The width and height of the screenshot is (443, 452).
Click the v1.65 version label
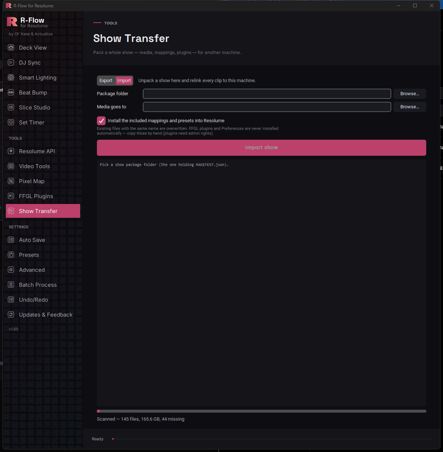point(13,329)
